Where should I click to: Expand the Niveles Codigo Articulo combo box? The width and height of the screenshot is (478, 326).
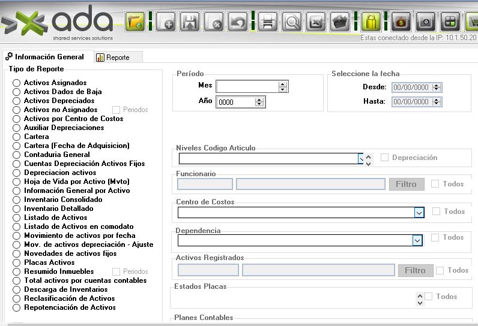(x=361, y=159)
